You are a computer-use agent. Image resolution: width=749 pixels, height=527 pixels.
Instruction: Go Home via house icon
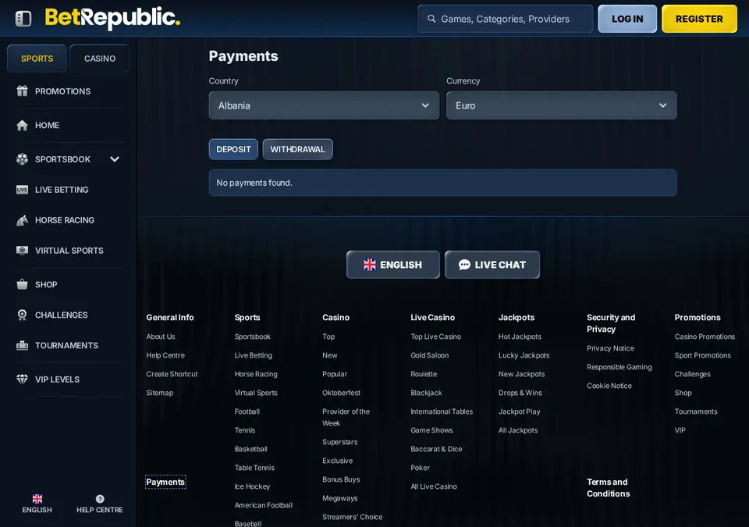22,125
